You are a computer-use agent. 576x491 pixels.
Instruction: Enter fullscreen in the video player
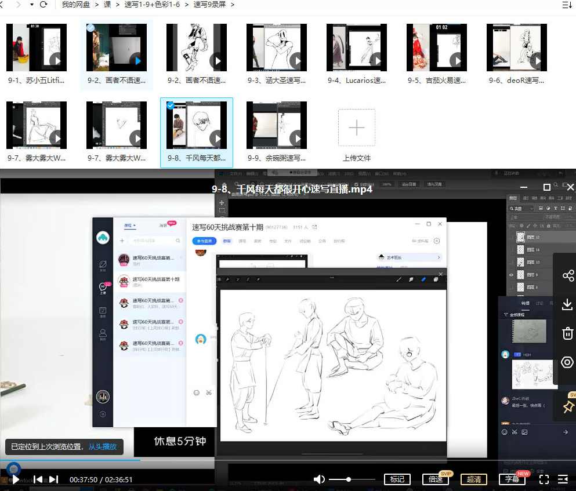click(x=543, y=479)
